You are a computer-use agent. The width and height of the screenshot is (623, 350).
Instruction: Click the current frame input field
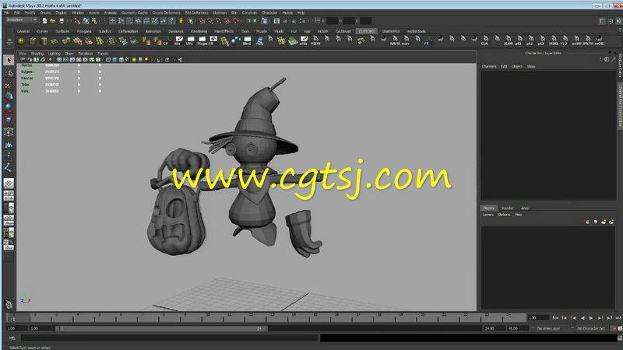tap(538, 318)
